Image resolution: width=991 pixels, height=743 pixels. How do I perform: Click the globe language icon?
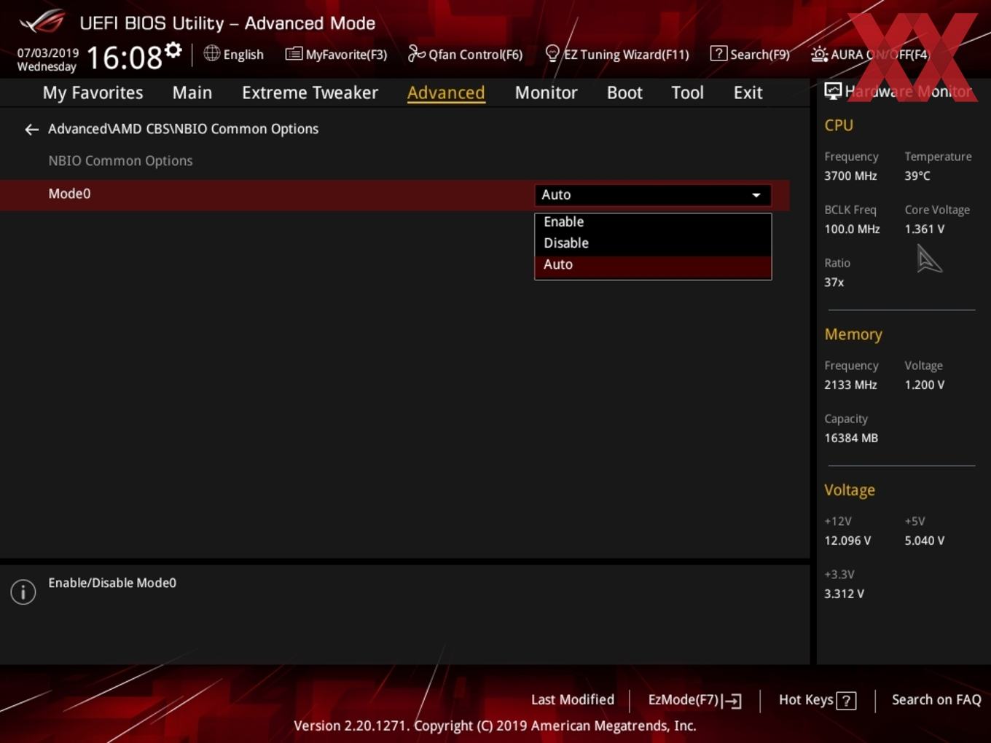211,53
